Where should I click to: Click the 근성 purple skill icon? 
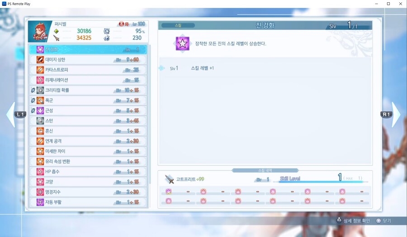pyautogui.click(x=40, y=110)
